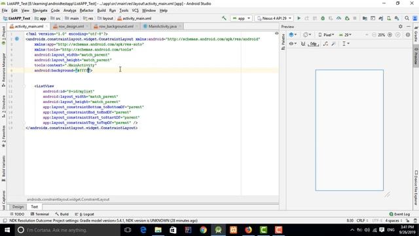Open the app run configuration dropdown
The height and width of the screenshot is (236, 419).
pyautogui.click(x=242, y=18)
